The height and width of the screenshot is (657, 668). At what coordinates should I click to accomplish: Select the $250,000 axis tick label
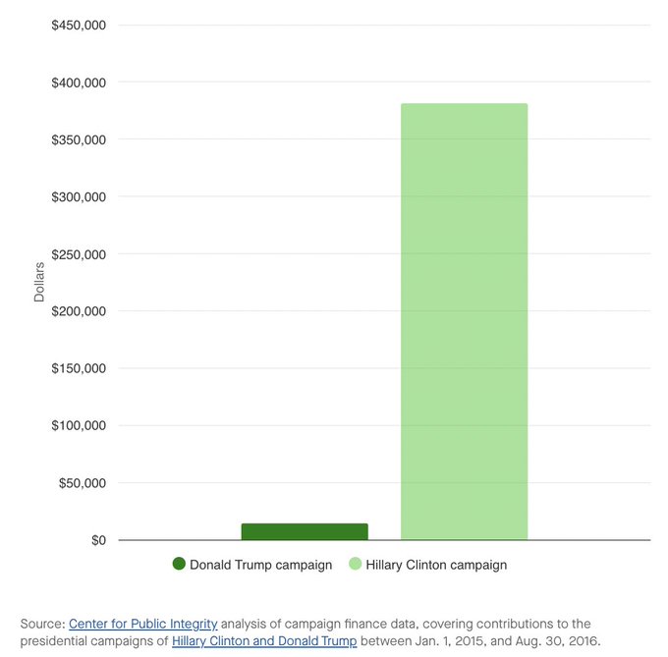click(79, 254)
